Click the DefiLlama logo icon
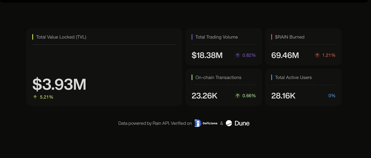 [x=198, y=123]
